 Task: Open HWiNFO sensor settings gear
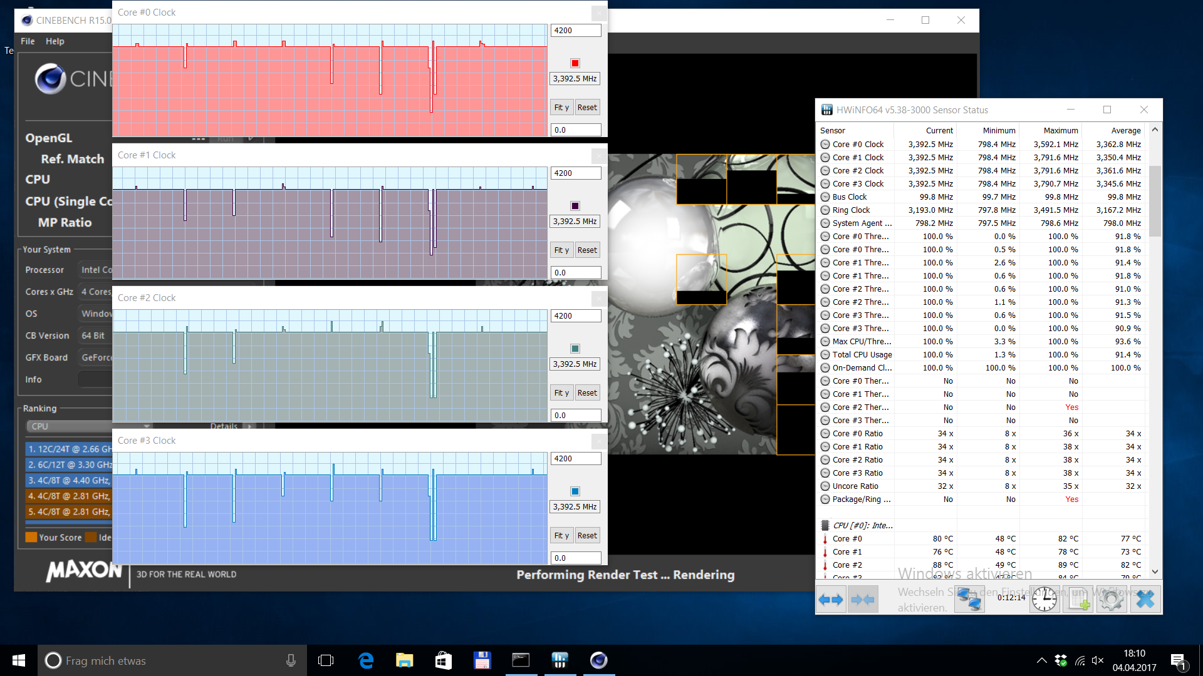1112,600
